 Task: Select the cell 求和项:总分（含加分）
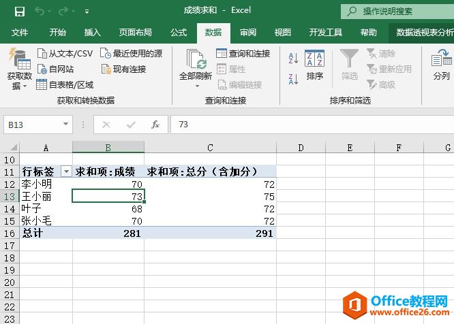210,172
